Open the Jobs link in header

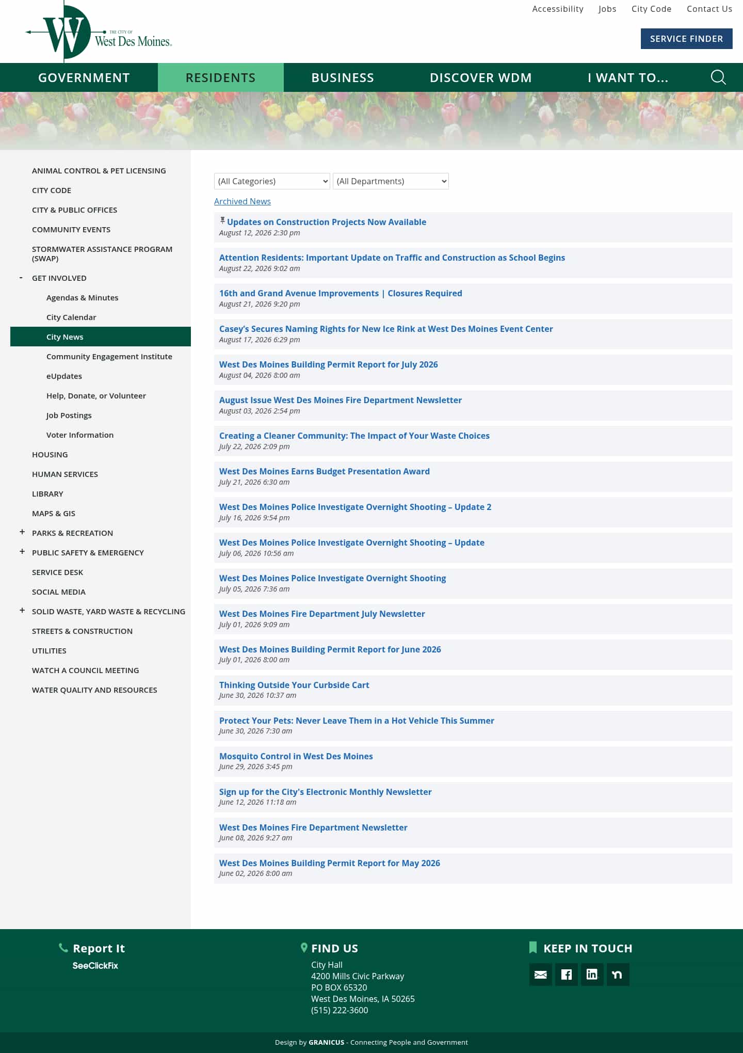coord(607,9)
